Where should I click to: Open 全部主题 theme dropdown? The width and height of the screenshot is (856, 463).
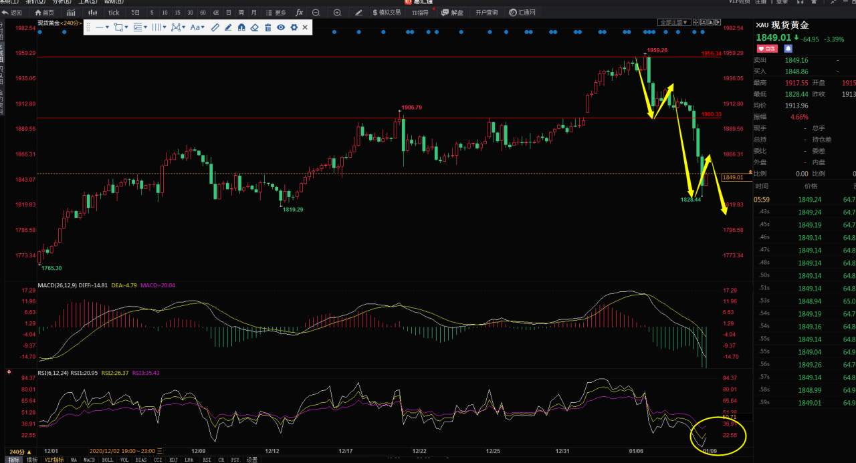tap(674, 22)
